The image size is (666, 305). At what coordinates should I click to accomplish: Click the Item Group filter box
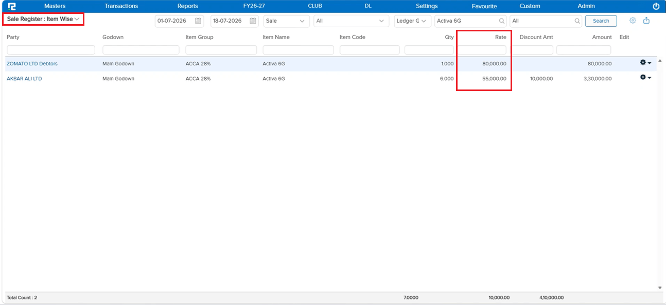point(221,50)
